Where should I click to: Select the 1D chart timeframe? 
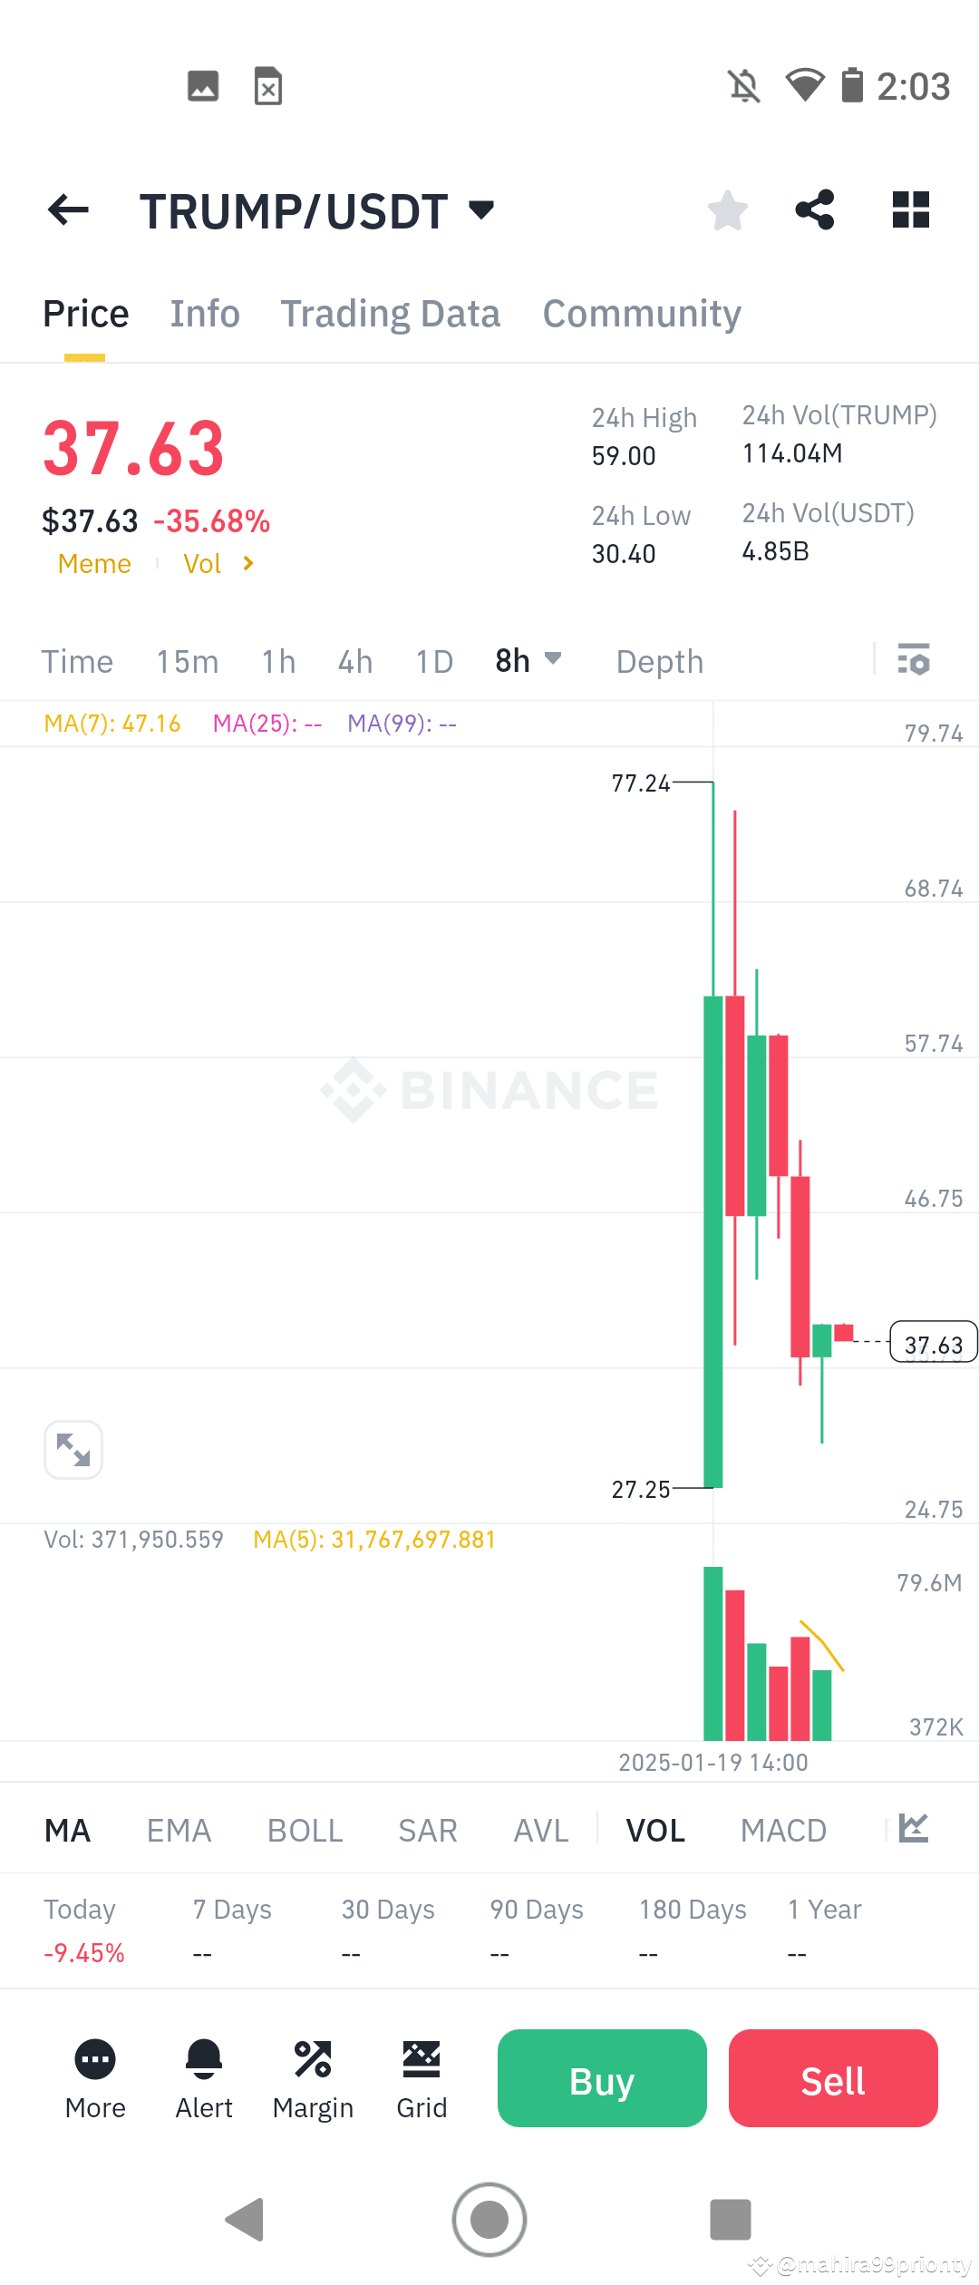coord(433,661)
